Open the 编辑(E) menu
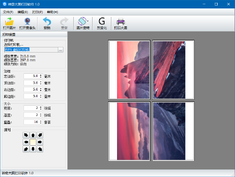This screenshot has width=235, height=177. pos(23,12)
